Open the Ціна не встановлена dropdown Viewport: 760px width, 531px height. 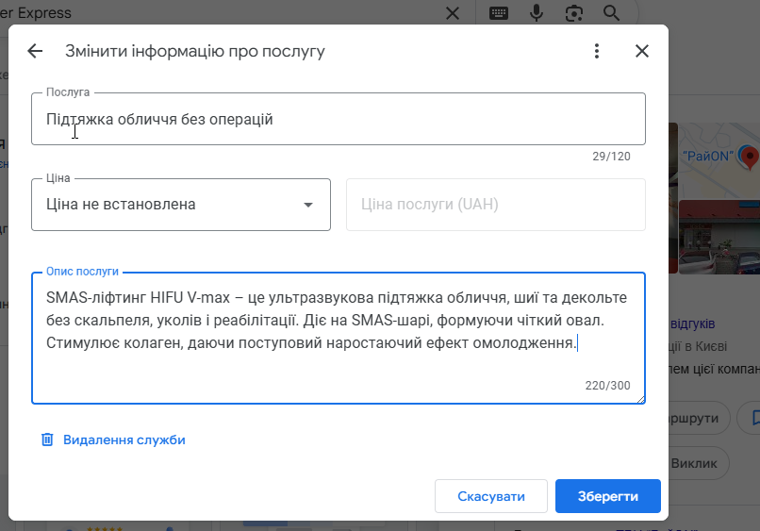(x=181, y=205)
